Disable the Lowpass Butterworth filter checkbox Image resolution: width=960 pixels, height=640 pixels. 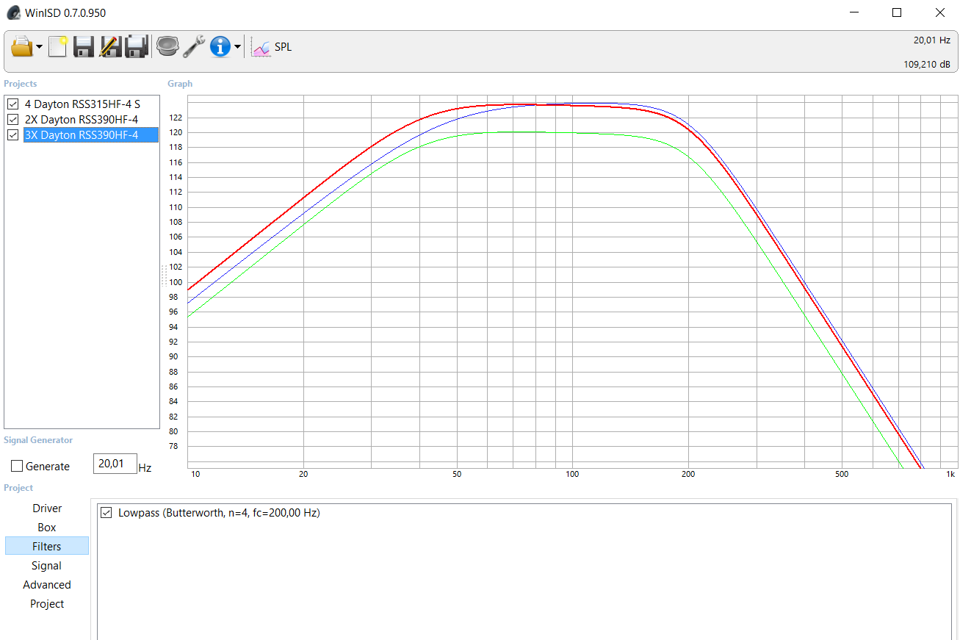(x=107, y=513)
